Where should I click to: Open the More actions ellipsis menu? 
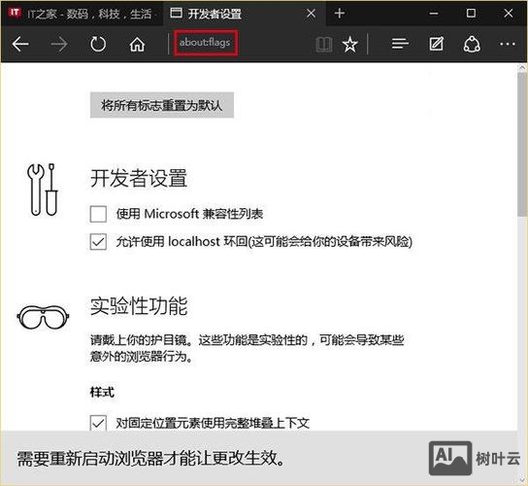coord(507,44)
